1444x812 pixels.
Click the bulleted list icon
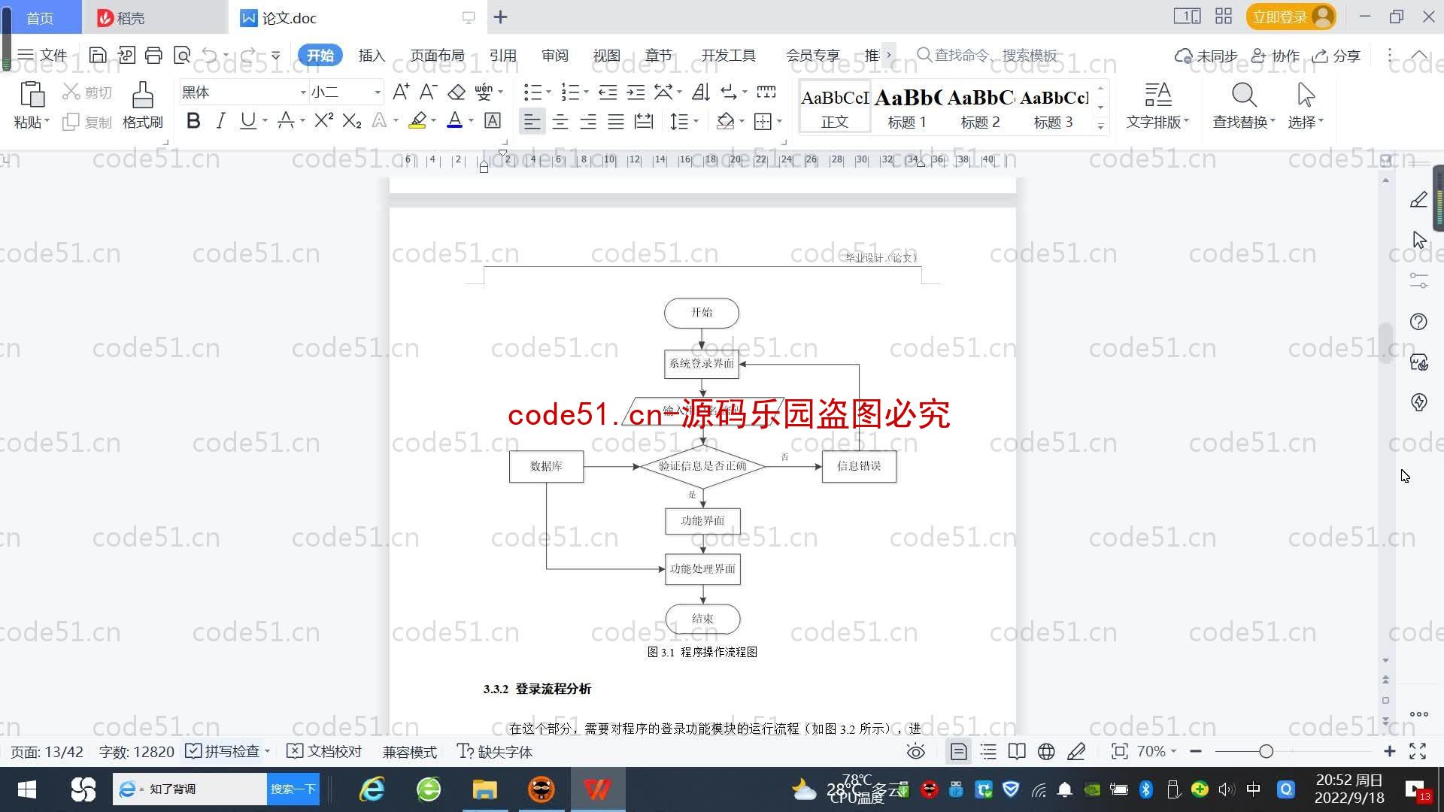[x=532, y=92]
